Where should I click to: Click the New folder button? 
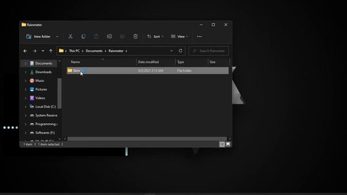click(x=38, y=36)
